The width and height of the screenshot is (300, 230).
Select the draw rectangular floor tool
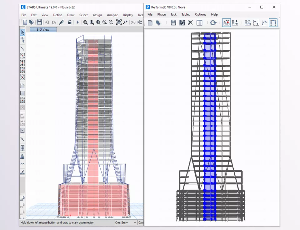22,93
